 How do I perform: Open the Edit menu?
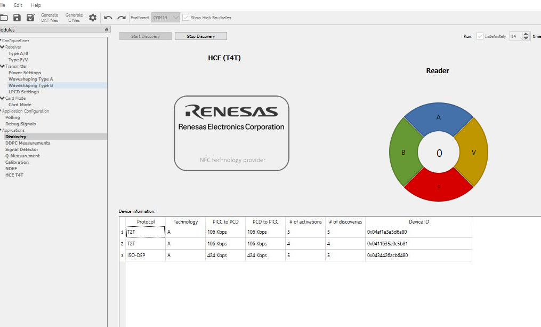(x=18, y=5)
